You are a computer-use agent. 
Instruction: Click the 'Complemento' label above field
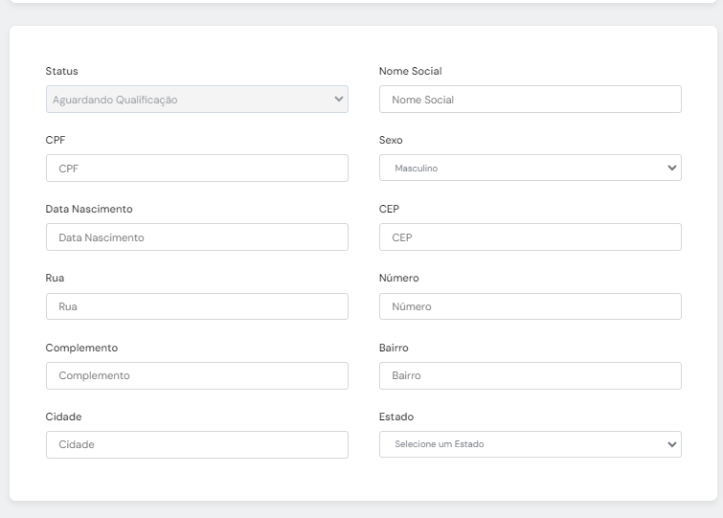(x=81, y=348)
